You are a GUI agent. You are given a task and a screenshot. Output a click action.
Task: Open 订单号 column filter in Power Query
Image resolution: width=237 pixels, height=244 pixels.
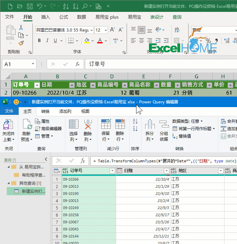coord(112,171)
